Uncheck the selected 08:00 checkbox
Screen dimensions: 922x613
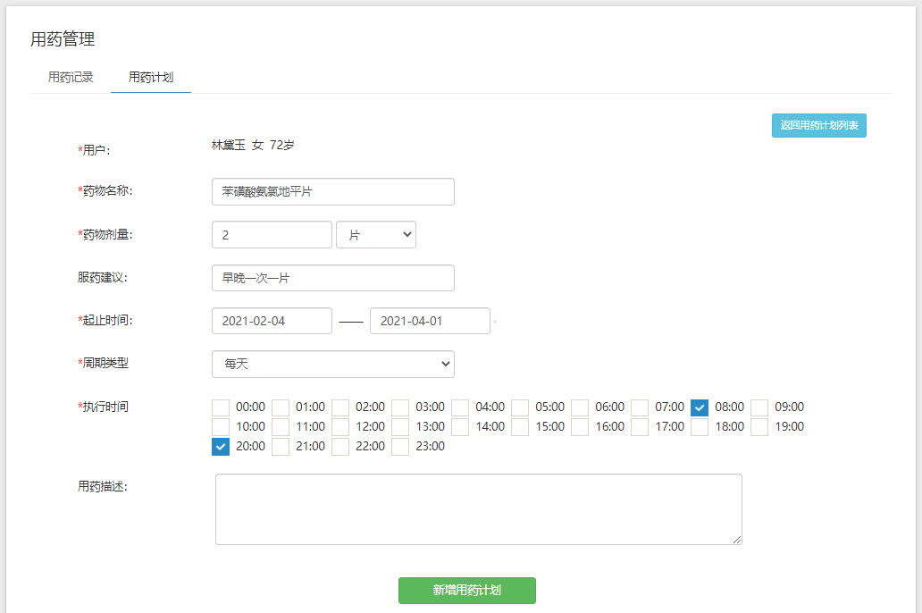click(x=699, y=407)
